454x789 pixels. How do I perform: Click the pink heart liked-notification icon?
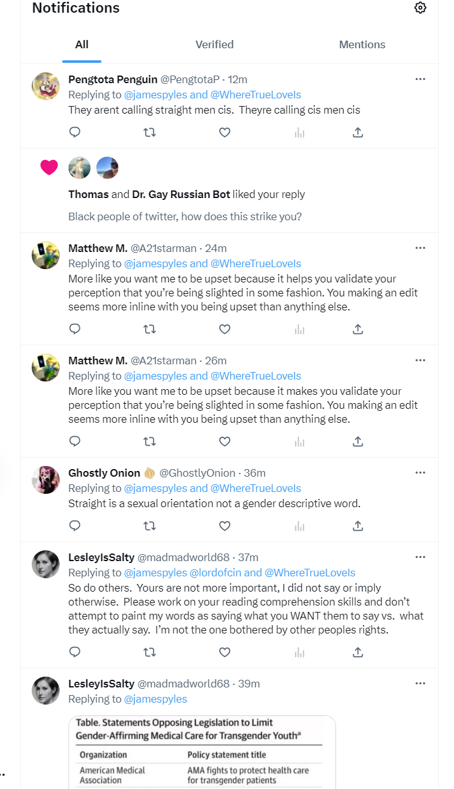coord(49,168)
